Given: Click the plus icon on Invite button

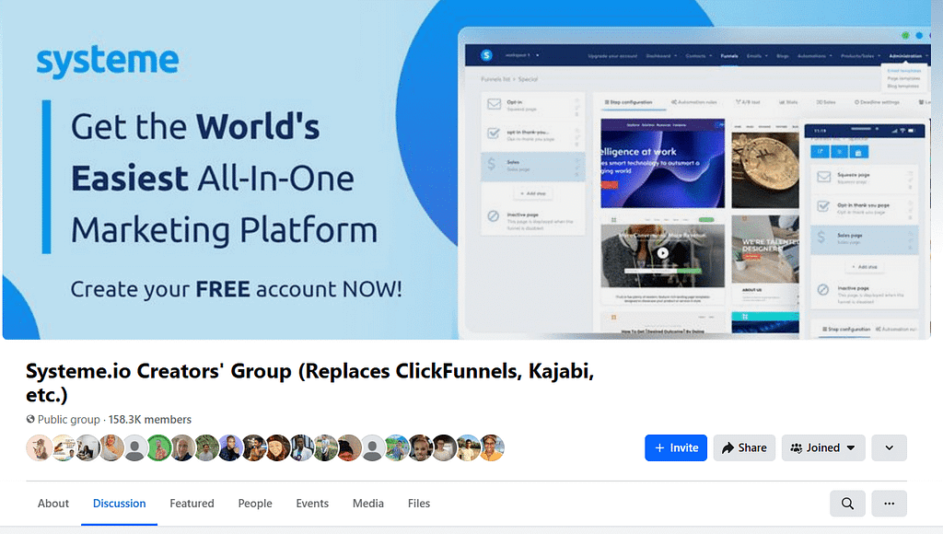Looking at the screenshot, I should click(662, 447).
